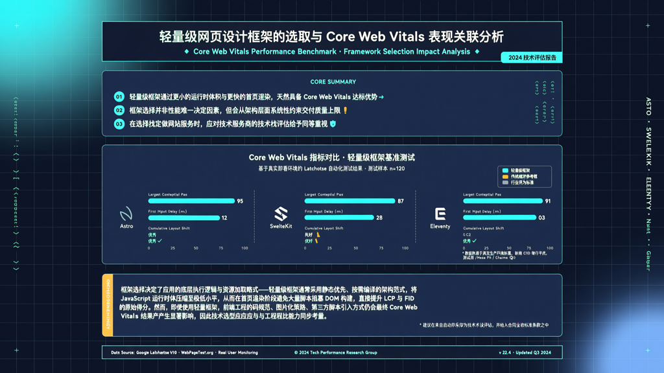This screenshot has width=664, height=373.
Task: Click summary line starting '在选择找定做网站服务时'
Action: 228,124
